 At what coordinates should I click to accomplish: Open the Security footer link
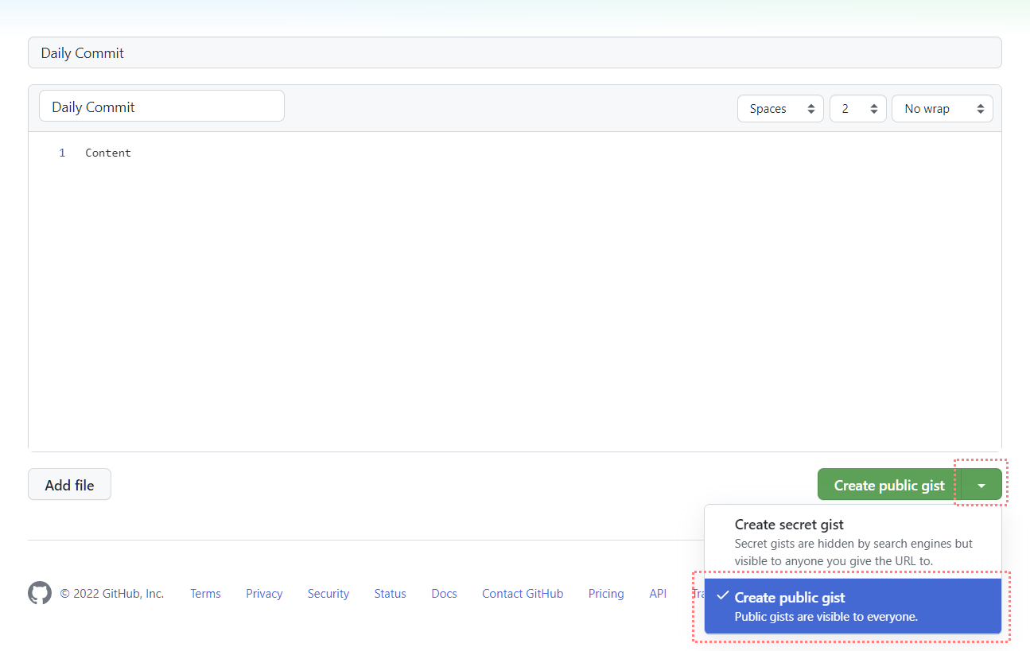[328, 594]
